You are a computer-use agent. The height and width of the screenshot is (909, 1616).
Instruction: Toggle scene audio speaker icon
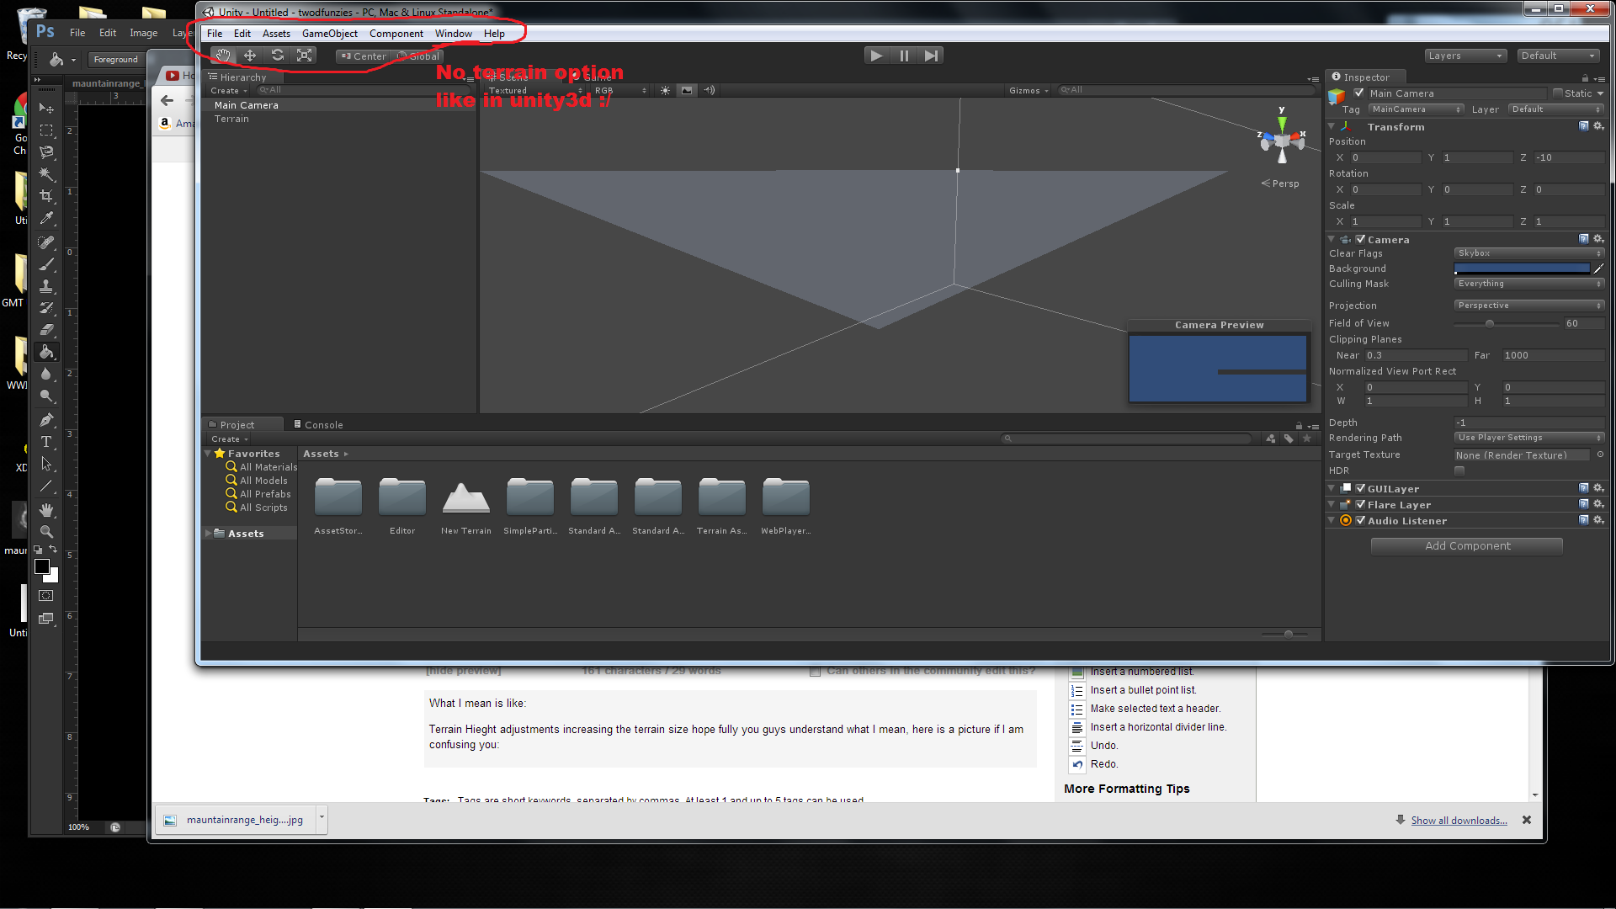click(710, 90)
